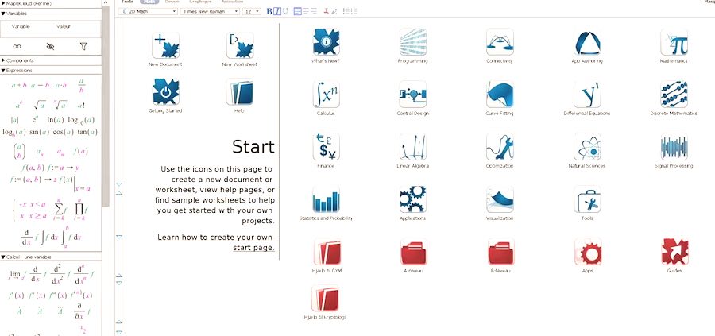Screen dimensions: 715x336
Task: Insert the ln(a) expression template
Action: (x=55, y=120)
